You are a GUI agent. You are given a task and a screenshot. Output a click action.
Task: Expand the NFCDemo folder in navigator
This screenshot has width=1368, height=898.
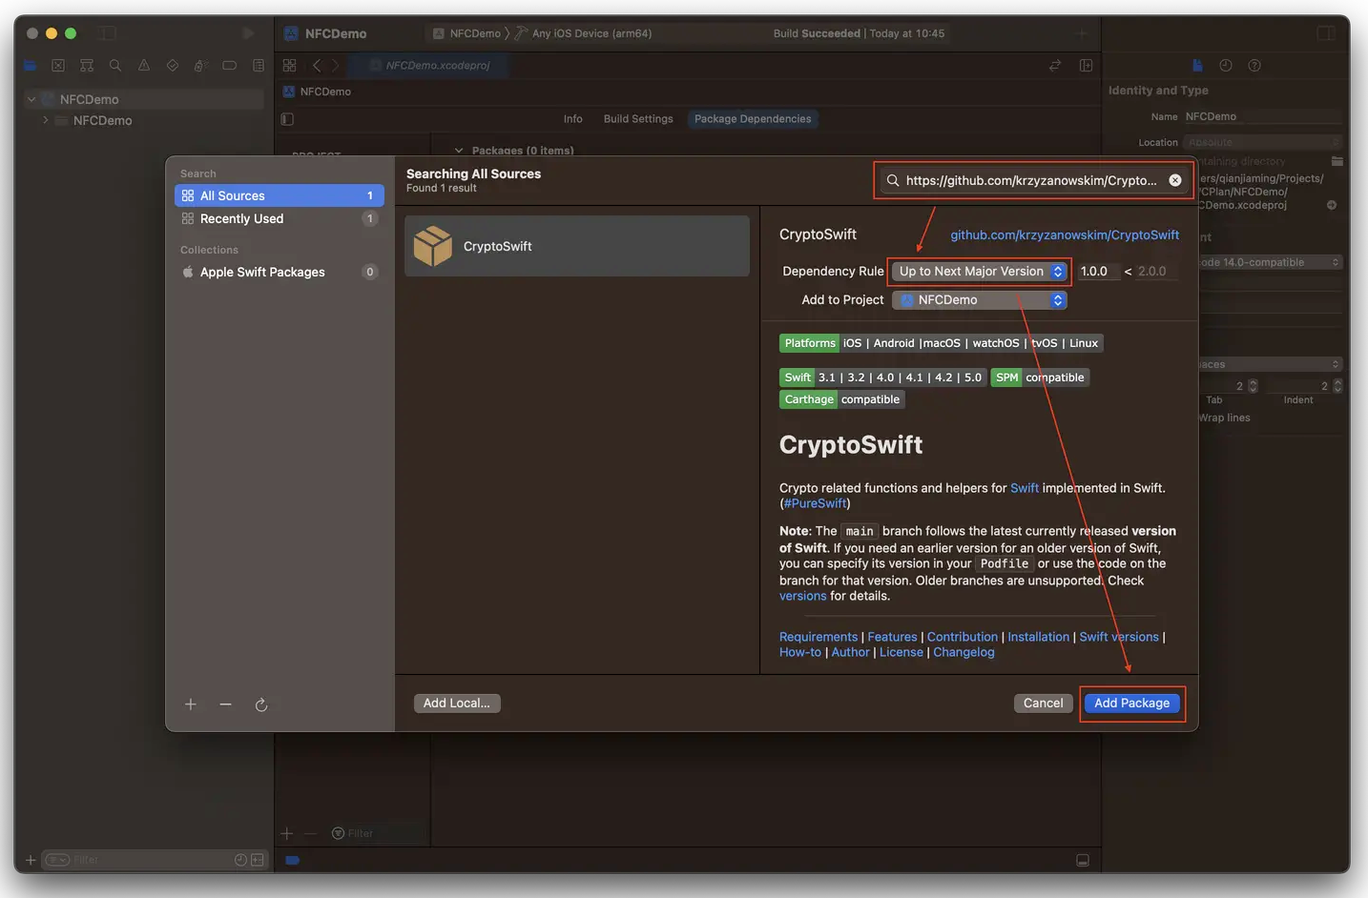45,120
